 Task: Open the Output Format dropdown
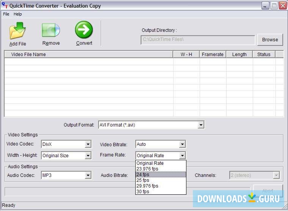(x=201, y=125)
